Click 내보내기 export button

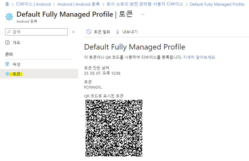[127, 32]
